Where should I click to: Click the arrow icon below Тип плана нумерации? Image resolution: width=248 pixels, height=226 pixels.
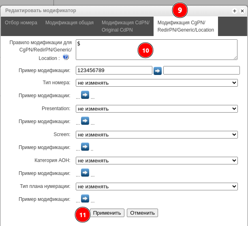85,198
